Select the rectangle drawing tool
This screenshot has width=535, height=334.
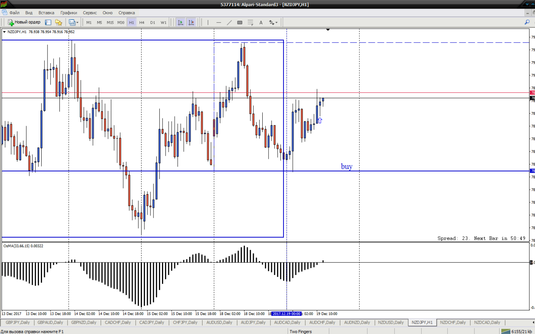(240, 22)
